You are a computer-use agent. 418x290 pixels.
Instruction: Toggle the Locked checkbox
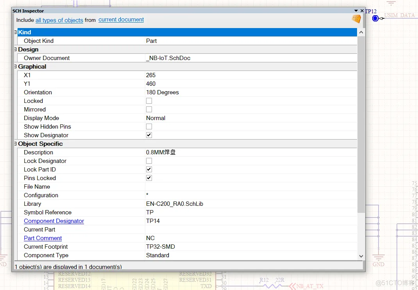149,101
